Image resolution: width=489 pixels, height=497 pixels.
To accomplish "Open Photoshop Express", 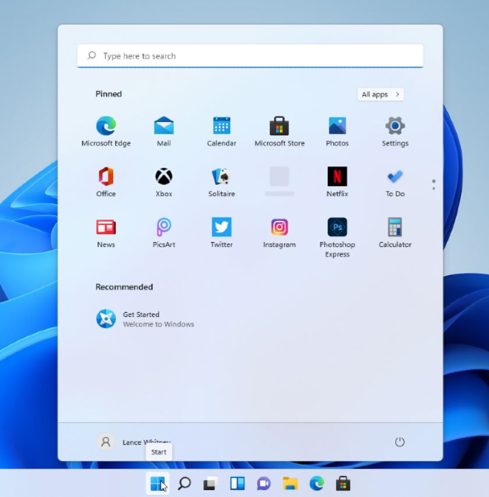I will [337, 238].
